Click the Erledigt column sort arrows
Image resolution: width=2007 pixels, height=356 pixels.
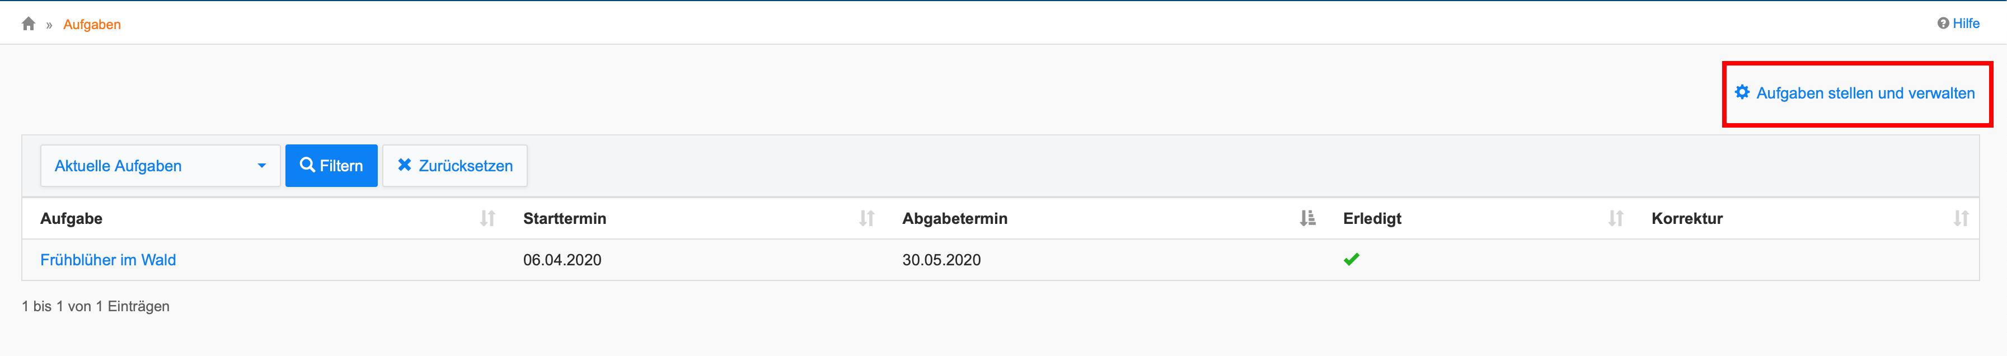point(1616,219)
